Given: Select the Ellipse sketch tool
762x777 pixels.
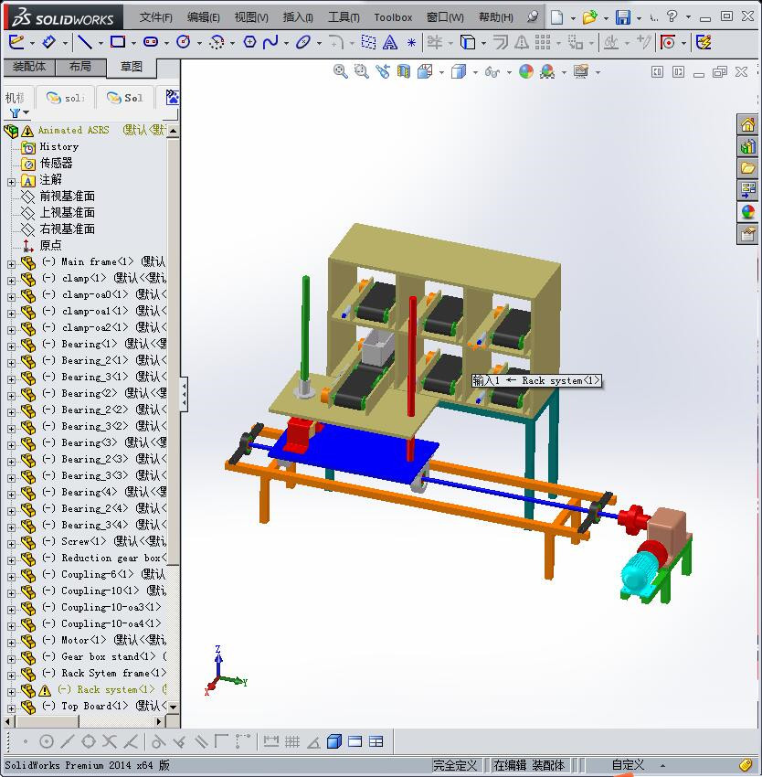Looking at the screenshot, I should pyautogui.click(x=302, y=42).
